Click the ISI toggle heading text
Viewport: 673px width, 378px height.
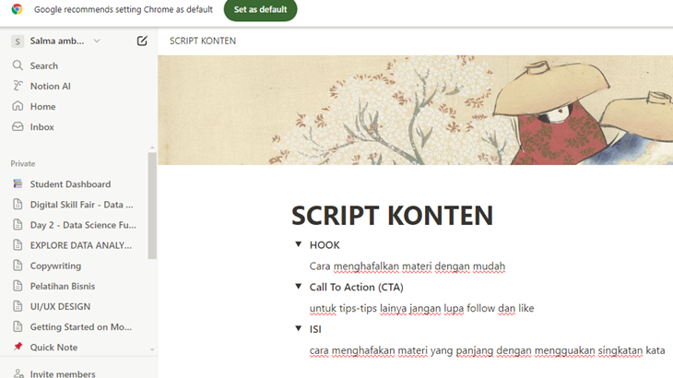coord(315,329)
